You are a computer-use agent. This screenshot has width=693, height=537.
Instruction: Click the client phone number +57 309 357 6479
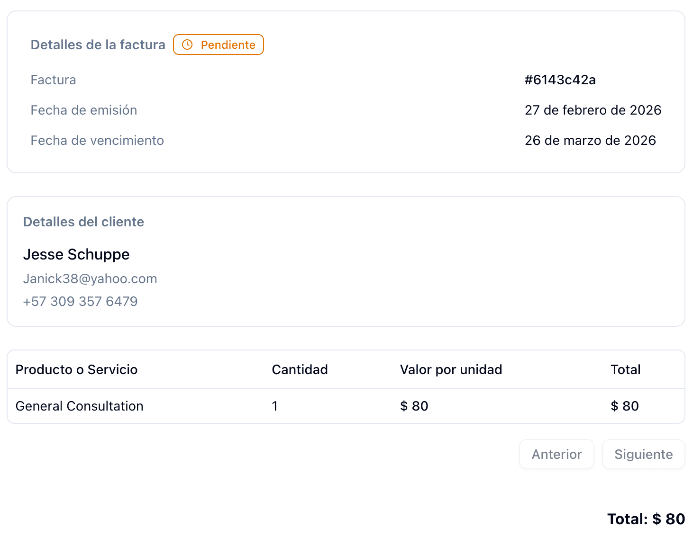click(x=81, y=302)
